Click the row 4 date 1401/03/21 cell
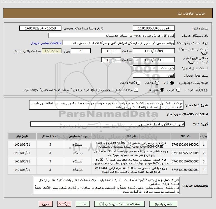This screenshot has width=216, height=209. pos(22,170)
